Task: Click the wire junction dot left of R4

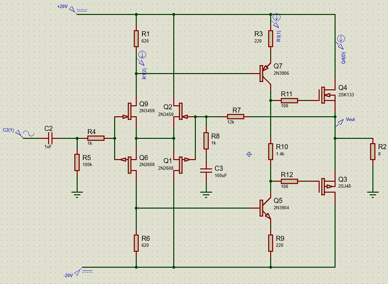Action: (x=77, y=138)
